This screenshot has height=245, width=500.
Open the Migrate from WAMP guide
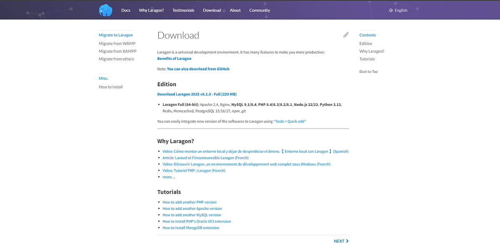(x=117, y=43)
